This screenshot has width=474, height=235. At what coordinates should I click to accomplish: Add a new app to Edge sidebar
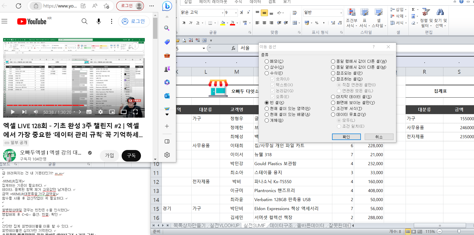click(167, 126)
